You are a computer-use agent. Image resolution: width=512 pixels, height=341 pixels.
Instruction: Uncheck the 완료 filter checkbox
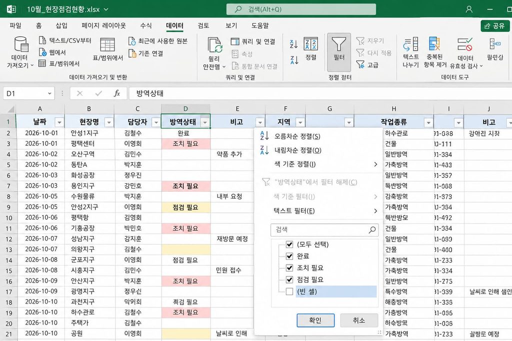[x=289, y=256]
